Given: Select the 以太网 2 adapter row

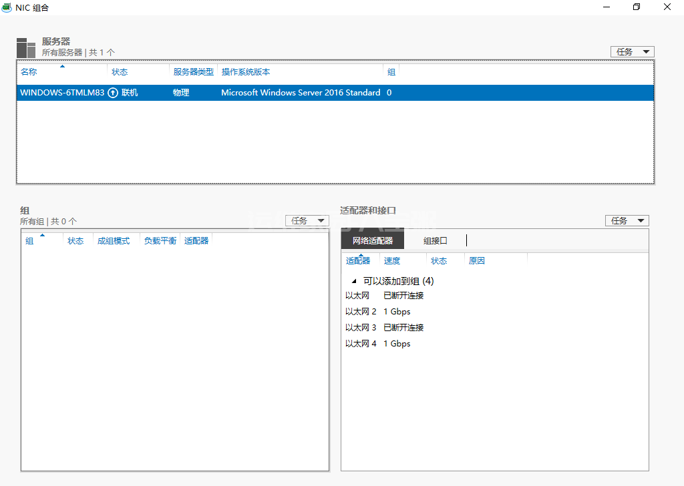Looking at the screenshot, I should (361, 312).
